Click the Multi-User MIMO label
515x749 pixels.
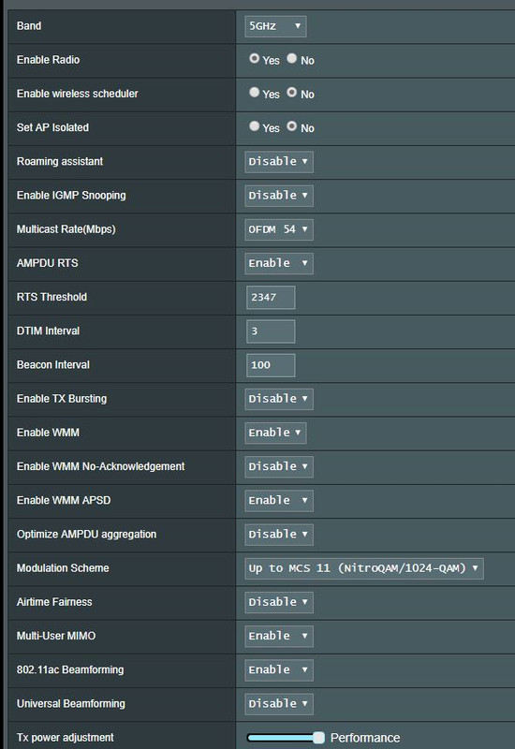(x=56, y=637)
